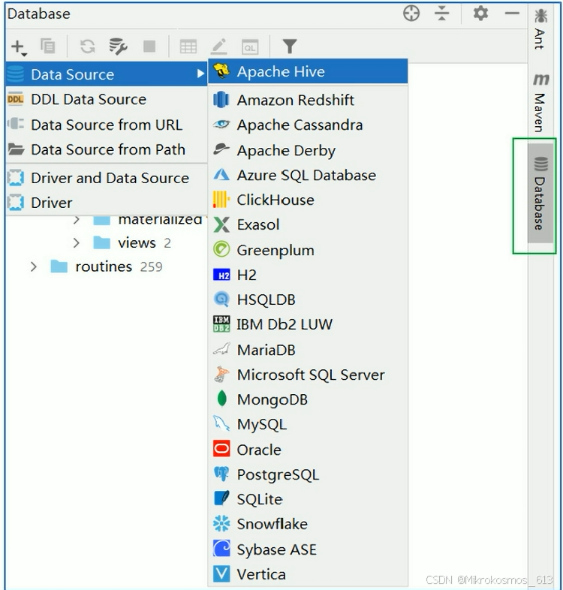
Task: Select IBM Db2 LUW
Action: point(308,324)
